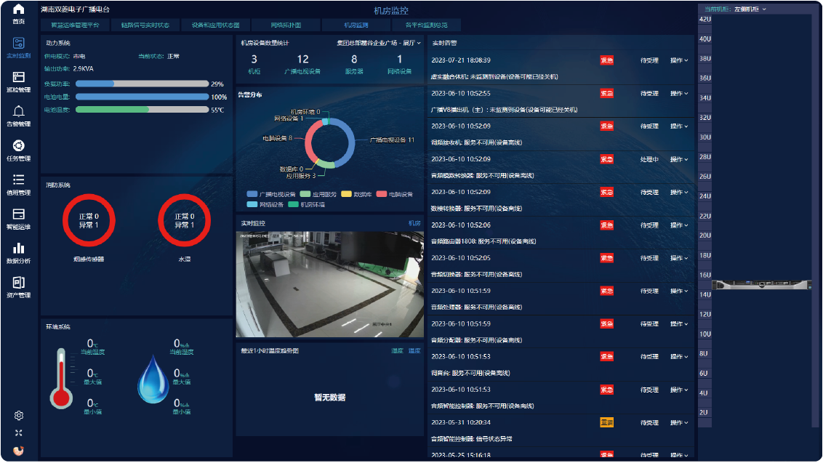Viewport: 823px width, 463px height.
Task: Click the 负载功率 29% progress bar
Action: pos(142,84)
